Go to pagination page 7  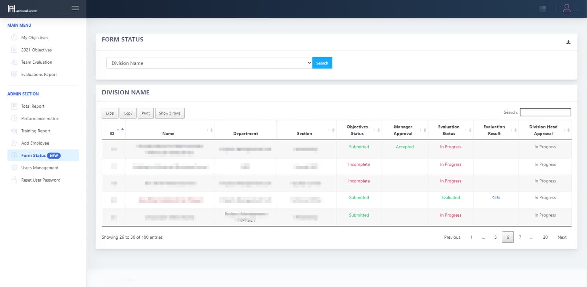520,237
